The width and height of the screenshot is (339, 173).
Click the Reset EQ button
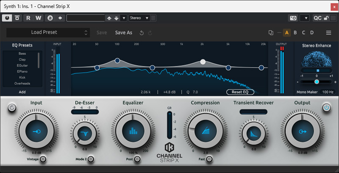[240, 92]
